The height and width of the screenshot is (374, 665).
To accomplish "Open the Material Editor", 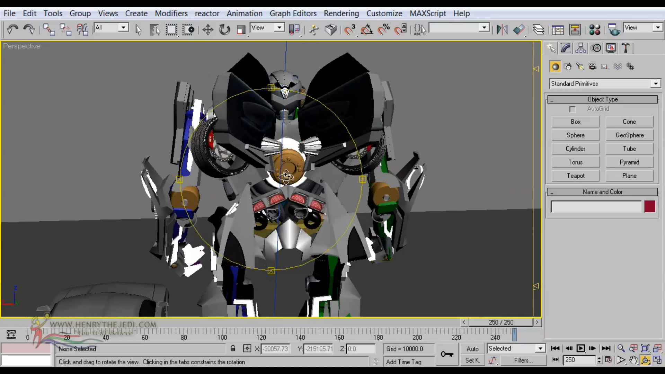I will 595,30.
